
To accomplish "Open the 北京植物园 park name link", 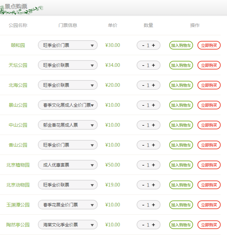I will (x=18, y=165).
